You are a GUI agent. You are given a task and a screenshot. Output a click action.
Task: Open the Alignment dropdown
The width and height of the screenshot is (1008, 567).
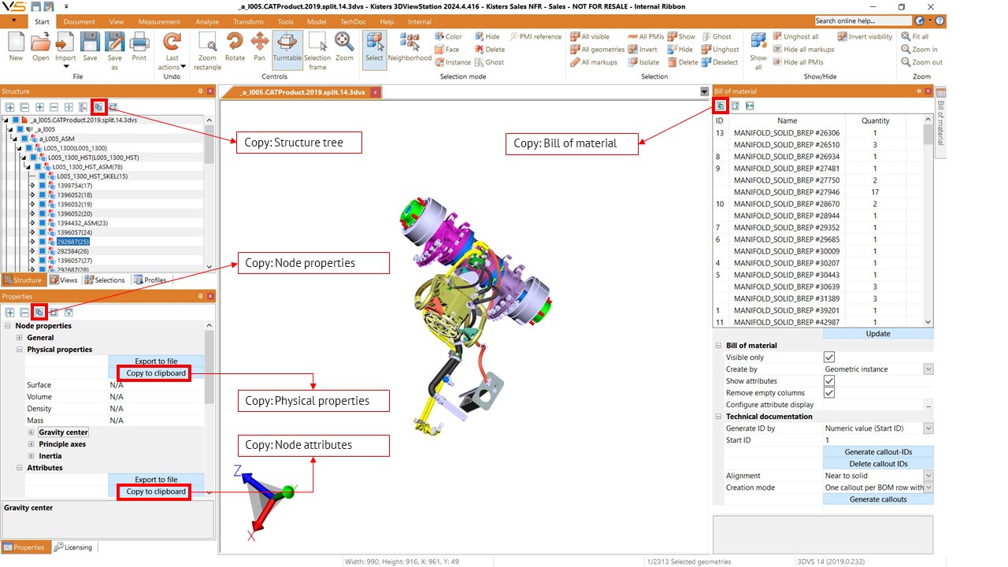(x=928, y=476)
